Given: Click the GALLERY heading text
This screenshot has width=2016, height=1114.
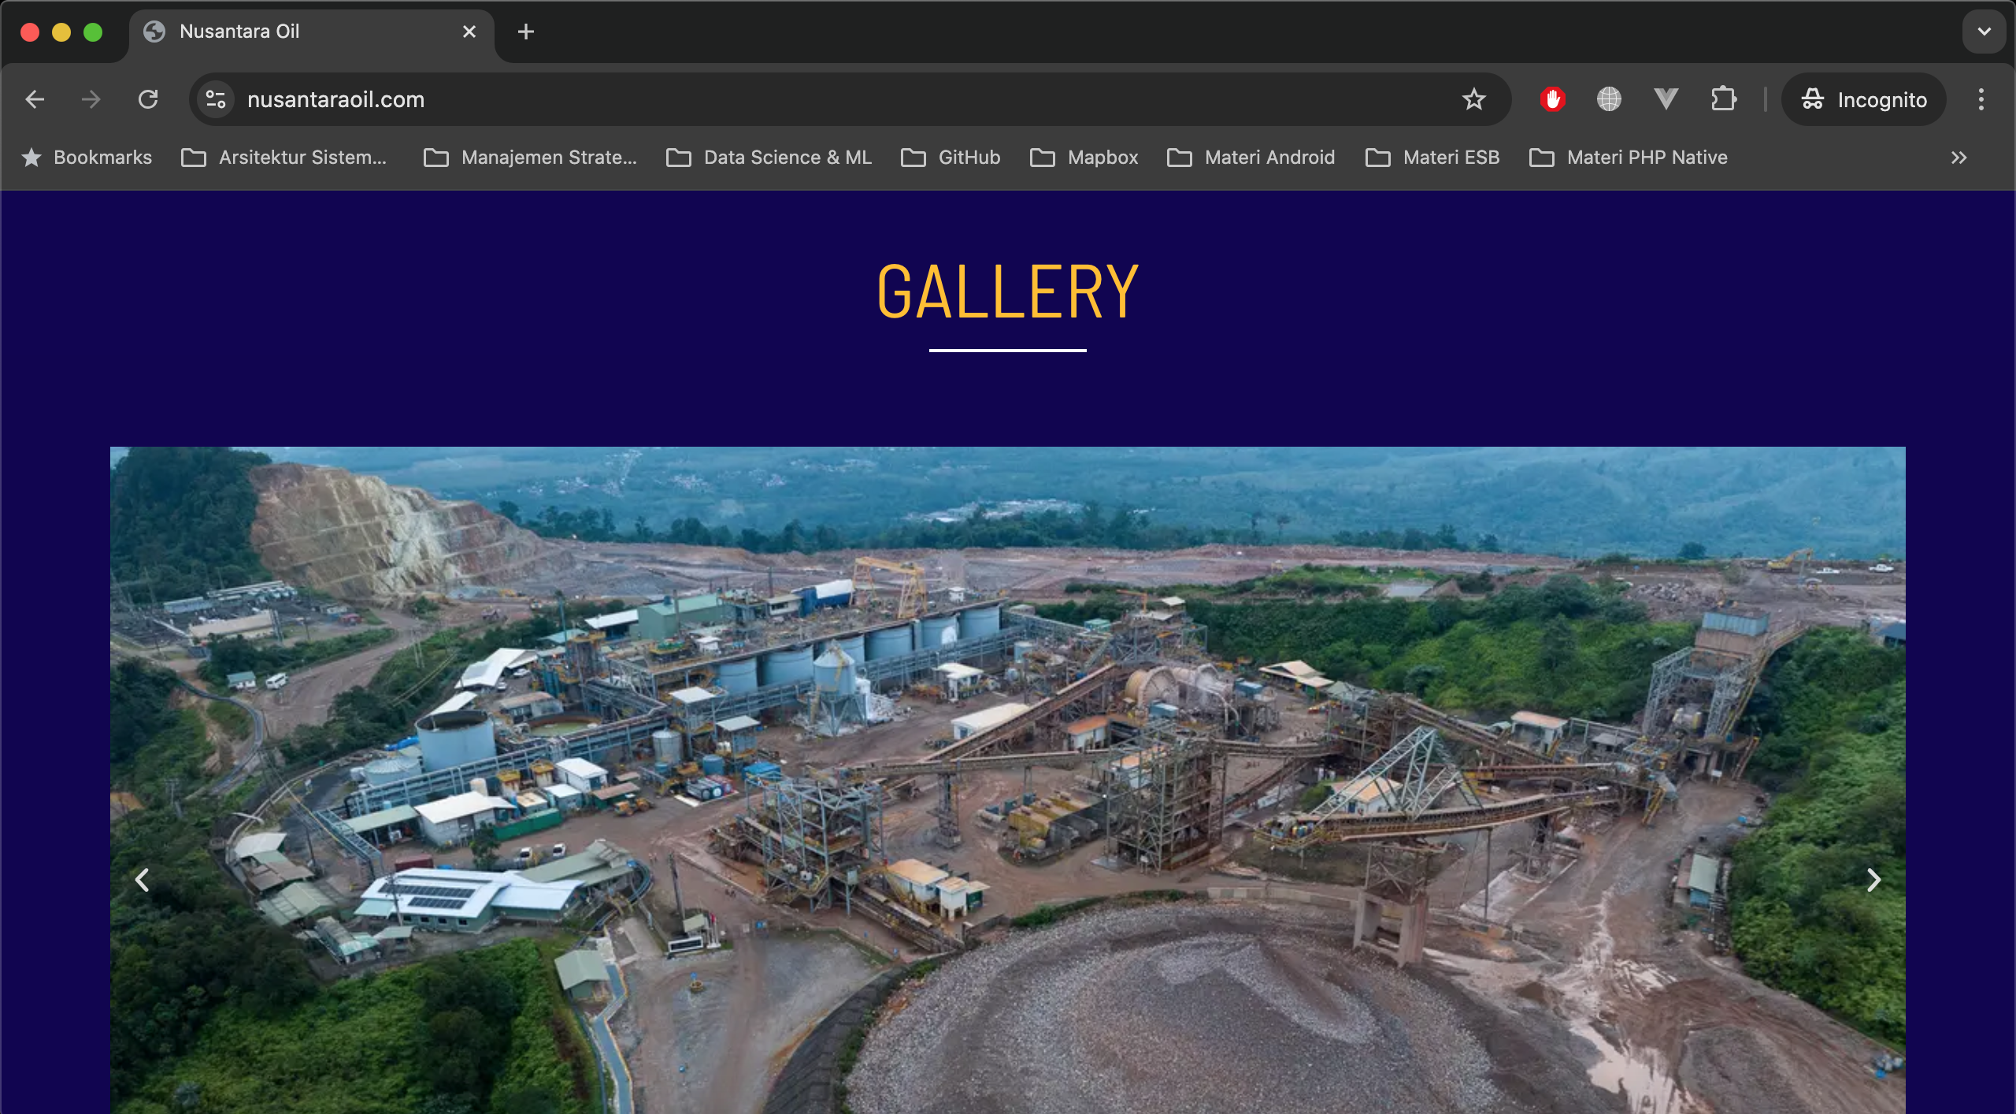Looking at the screenshot, I should pyautogui.click(x=1008, y=291).
